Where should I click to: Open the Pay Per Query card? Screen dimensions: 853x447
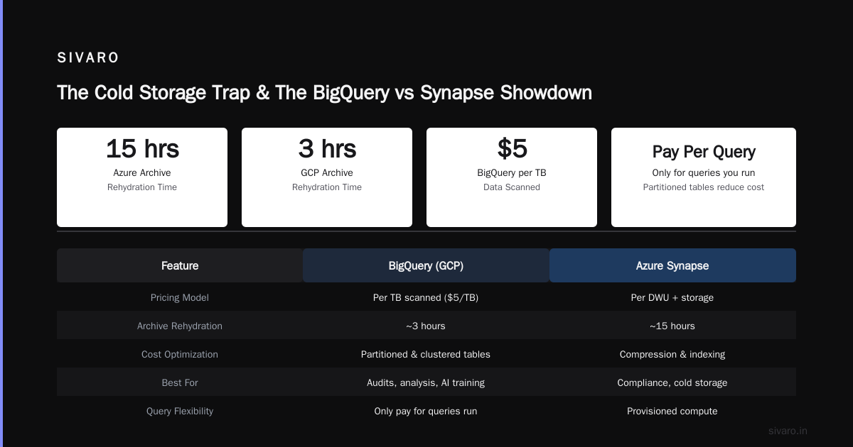[704, 177]
